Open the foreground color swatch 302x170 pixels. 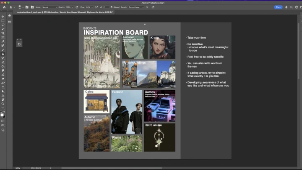coord(2,115)
